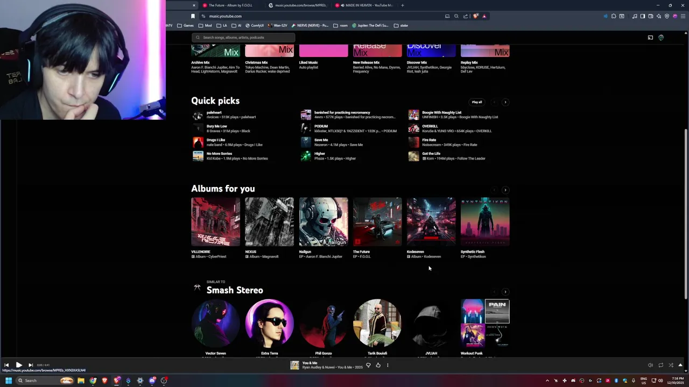This screenshot has width=689, height=387.
Task: Open the Kodeseven album cover
Action: (x=431, y=222)
